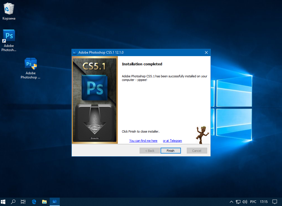Select the Корзина recycle bin desktop icon
Screen dimensions: 282x206
coord(9,11)
